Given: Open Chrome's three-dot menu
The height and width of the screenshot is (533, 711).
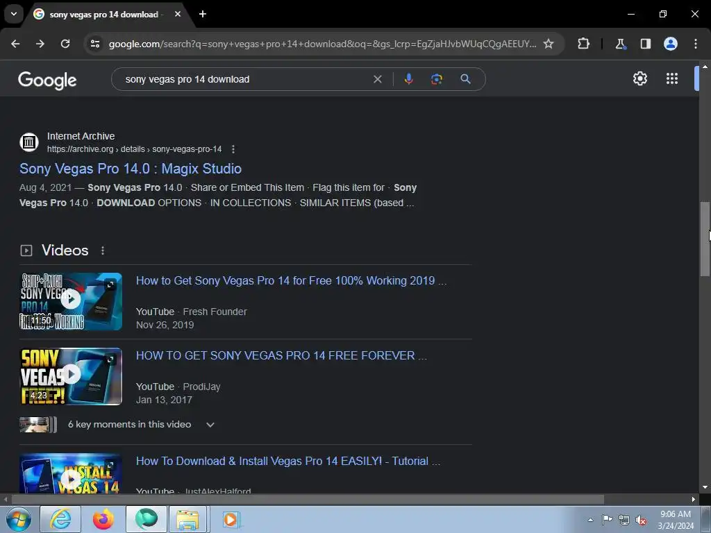Looking at the screenshot, I should [696, 44].
